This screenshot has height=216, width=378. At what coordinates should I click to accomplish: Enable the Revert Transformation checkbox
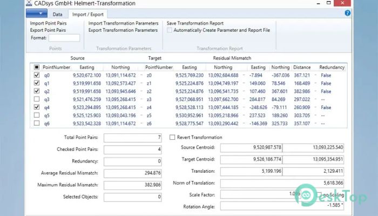(x=173, y=138)
